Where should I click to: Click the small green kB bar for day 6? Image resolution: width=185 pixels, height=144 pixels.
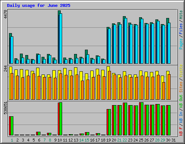[x=39, y=134]
